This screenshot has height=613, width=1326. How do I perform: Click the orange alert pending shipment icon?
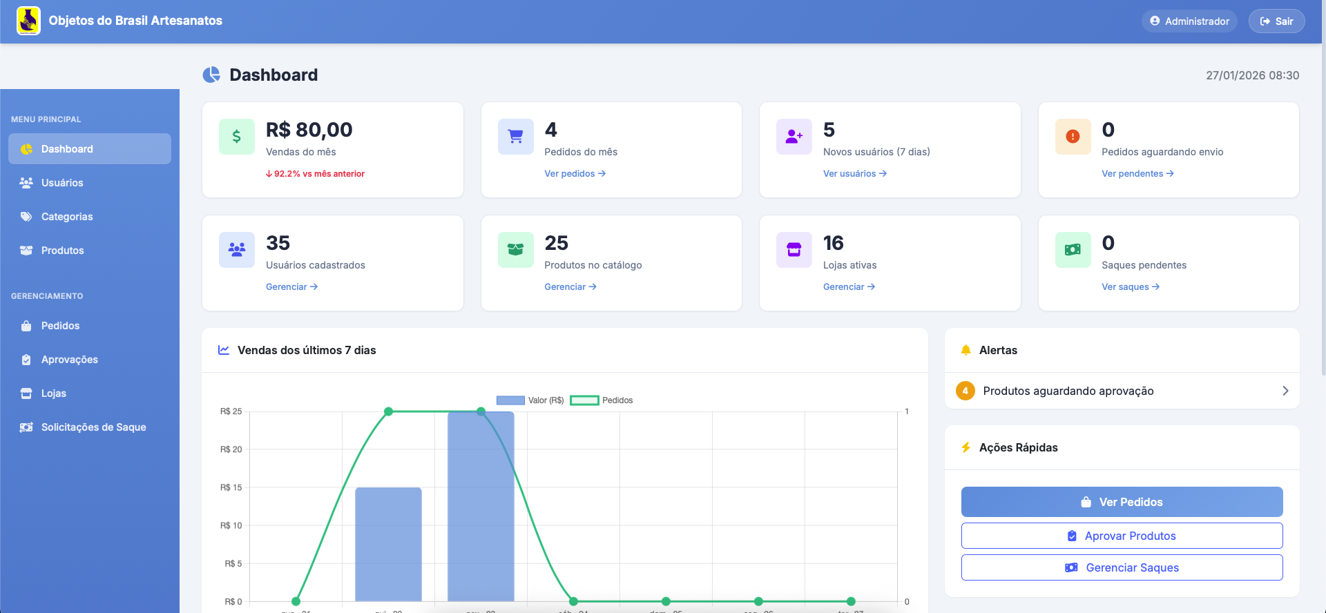[1073, 137]
